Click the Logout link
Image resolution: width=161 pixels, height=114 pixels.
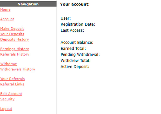click(6, 109)
